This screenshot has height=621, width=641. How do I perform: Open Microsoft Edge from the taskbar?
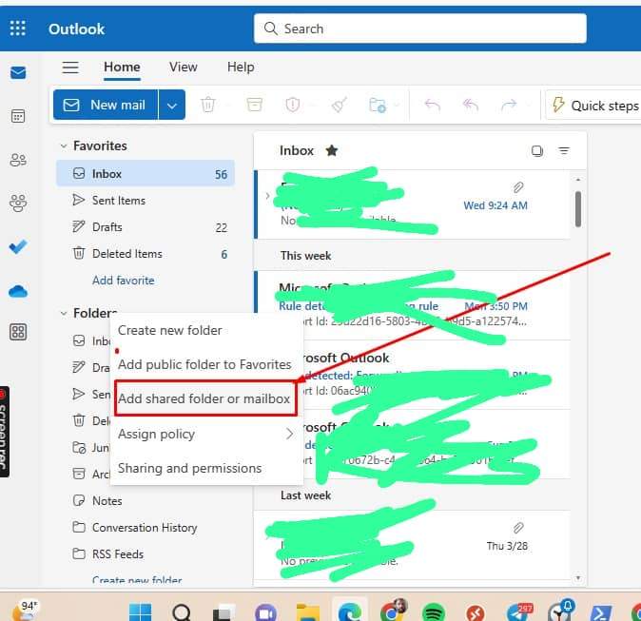tap(350, 612)
